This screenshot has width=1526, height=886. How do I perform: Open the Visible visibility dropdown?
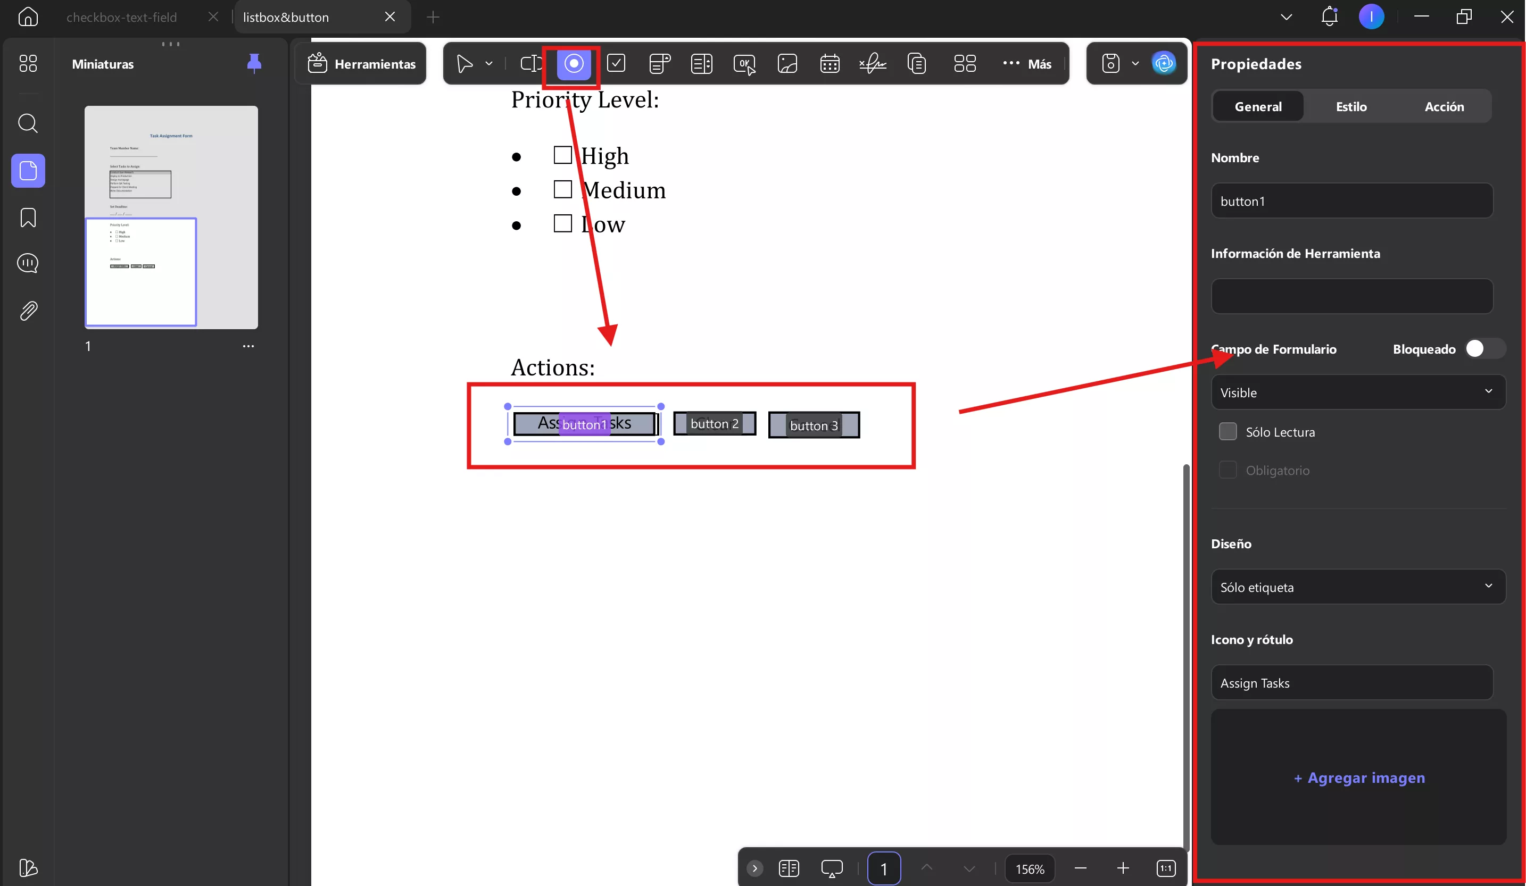click(x=1358, y=392)
